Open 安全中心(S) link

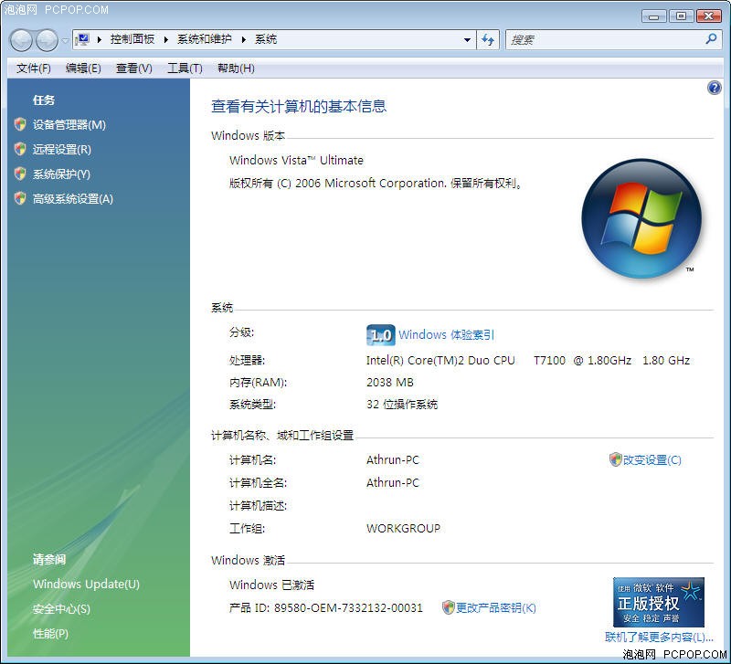(61, 608)
